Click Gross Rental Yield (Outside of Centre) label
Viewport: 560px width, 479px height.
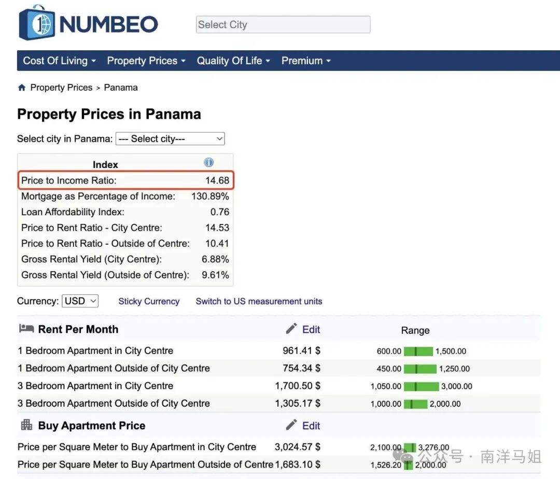(x=105, y=275)
